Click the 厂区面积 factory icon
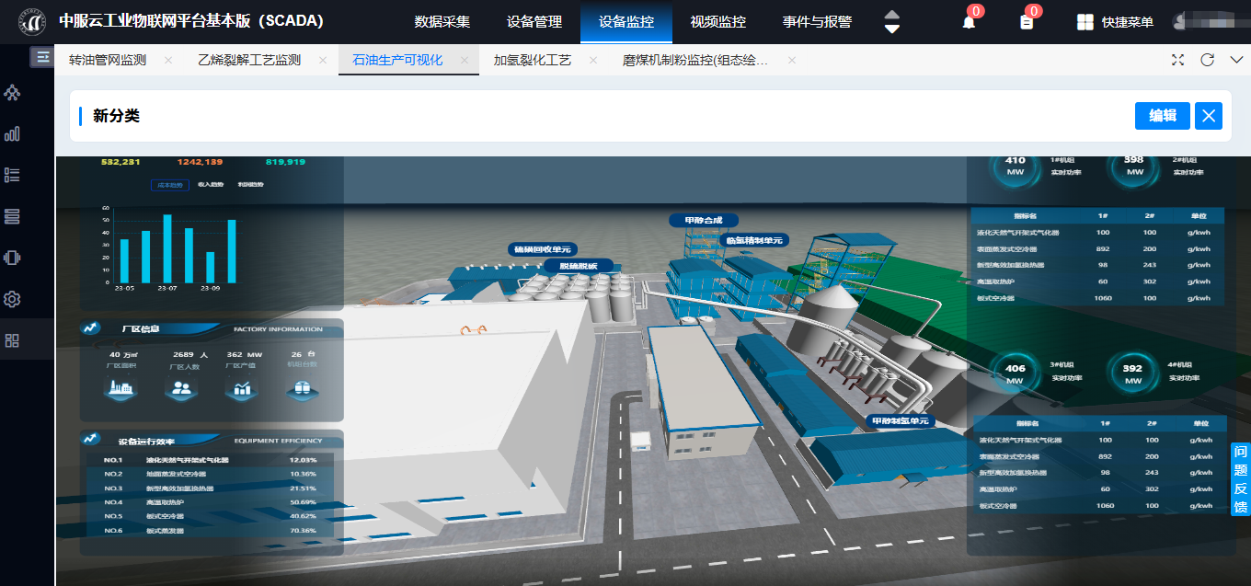 click(121, 389)
